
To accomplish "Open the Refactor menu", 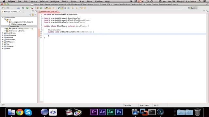I will pos(43,1).
